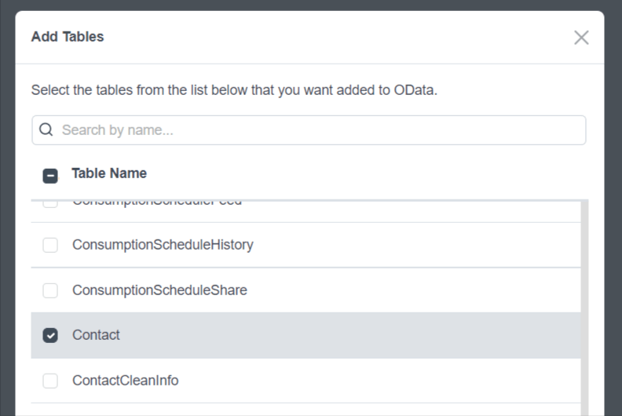The width and height of the screenshot is (622, 416).
Task: Click the OData instruction text
Action: click(234, 90)
